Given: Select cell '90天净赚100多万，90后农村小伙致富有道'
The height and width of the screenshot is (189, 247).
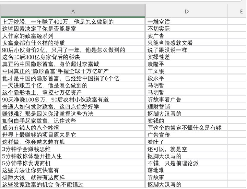Looking at the screenshot, I should 73,99.
